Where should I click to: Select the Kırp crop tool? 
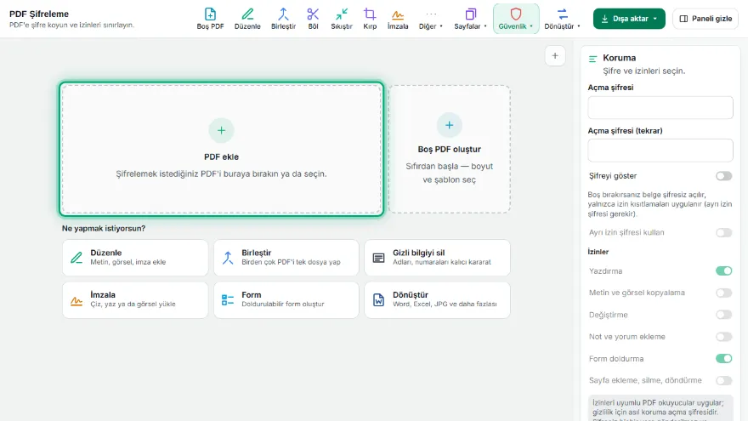[x=370, y=19]
